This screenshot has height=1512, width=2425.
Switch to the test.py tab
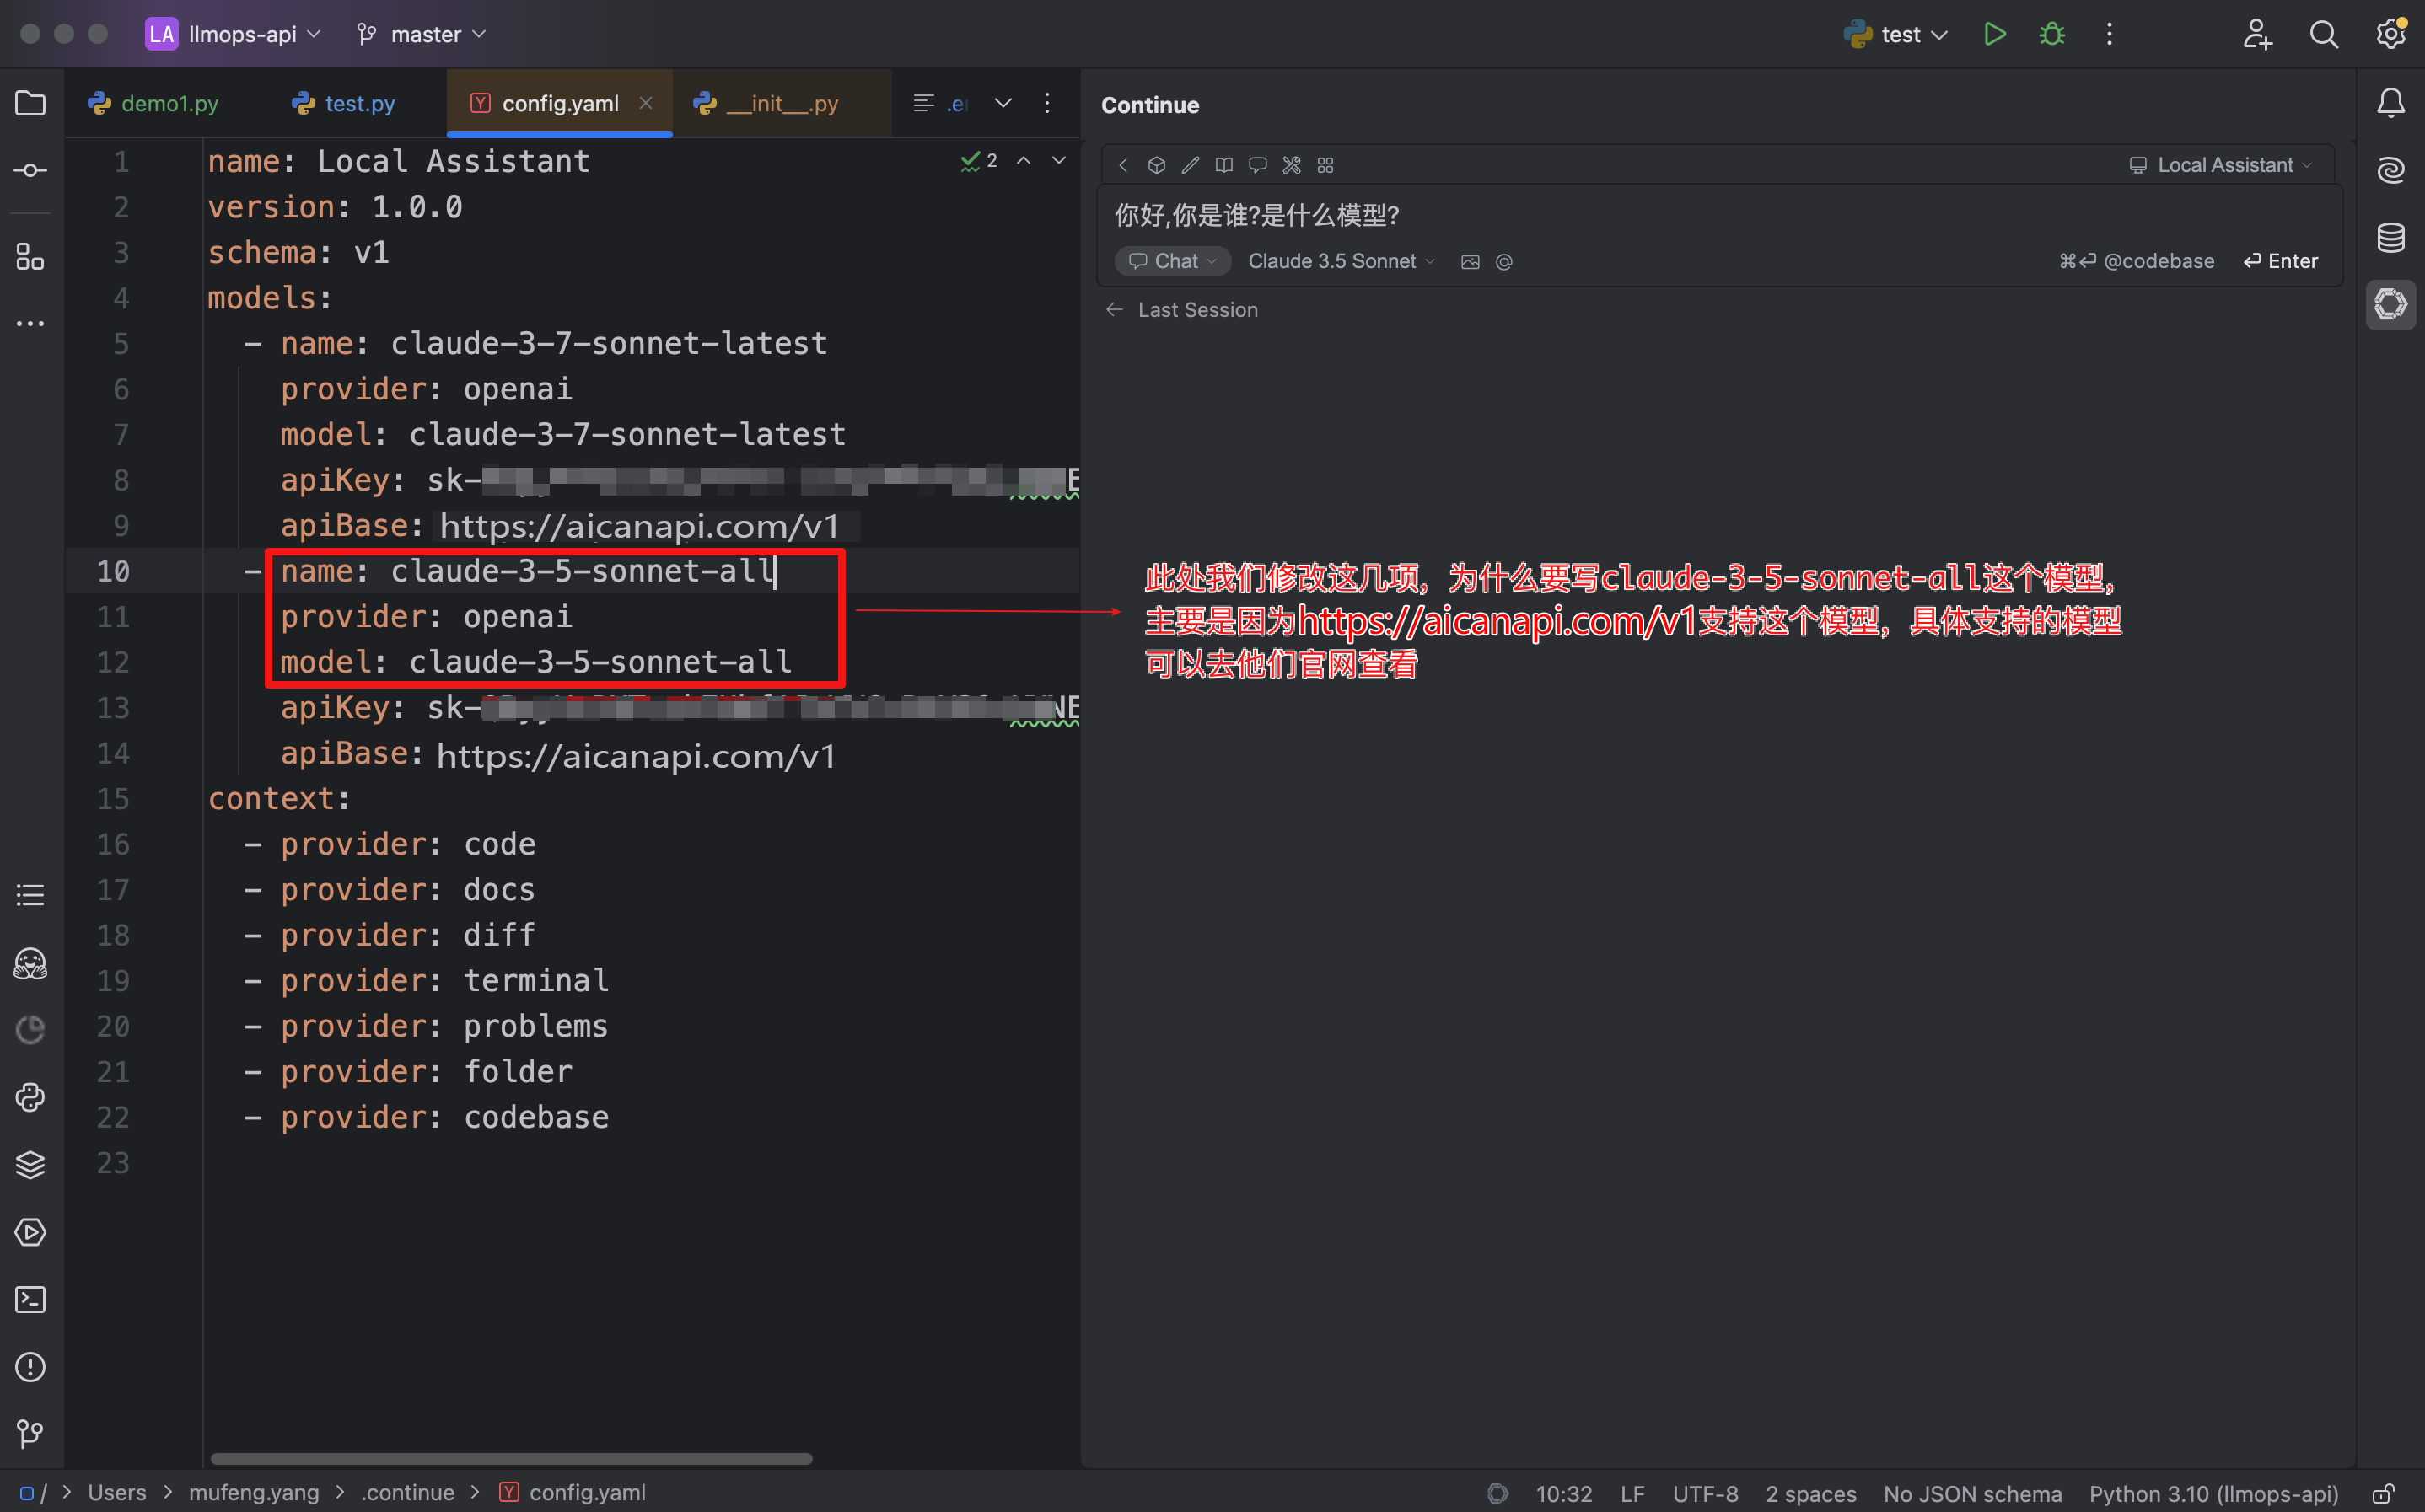(358, 102)
